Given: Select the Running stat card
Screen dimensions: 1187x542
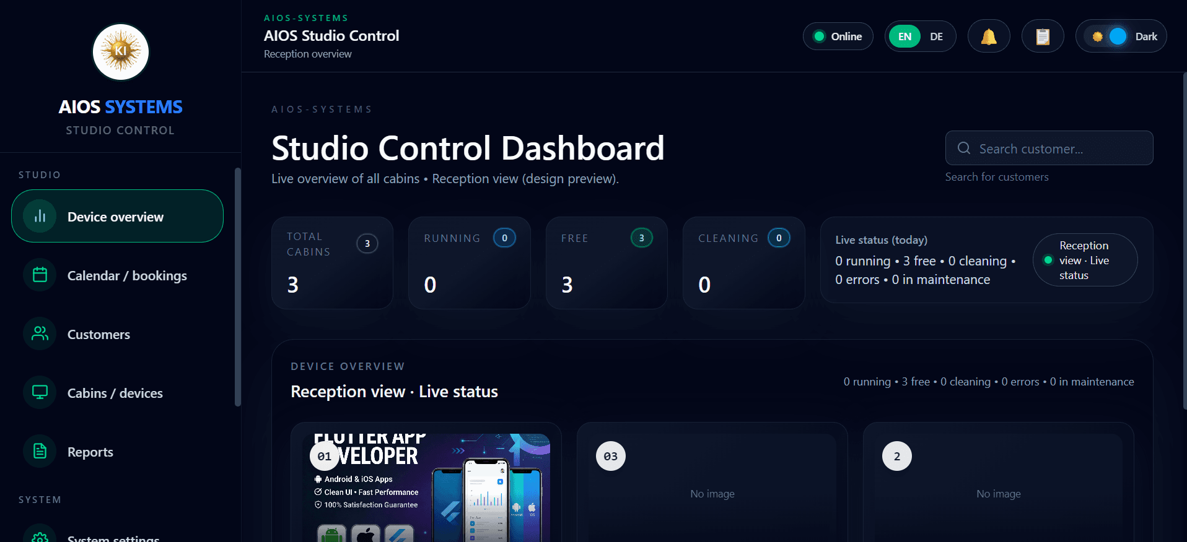Looking at the screenshot, I should 470,262.
